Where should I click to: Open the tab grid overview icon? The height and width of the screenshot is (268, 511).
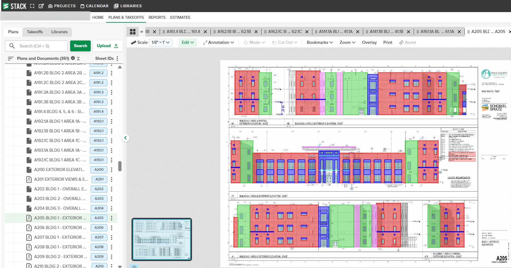click(132, 32)
